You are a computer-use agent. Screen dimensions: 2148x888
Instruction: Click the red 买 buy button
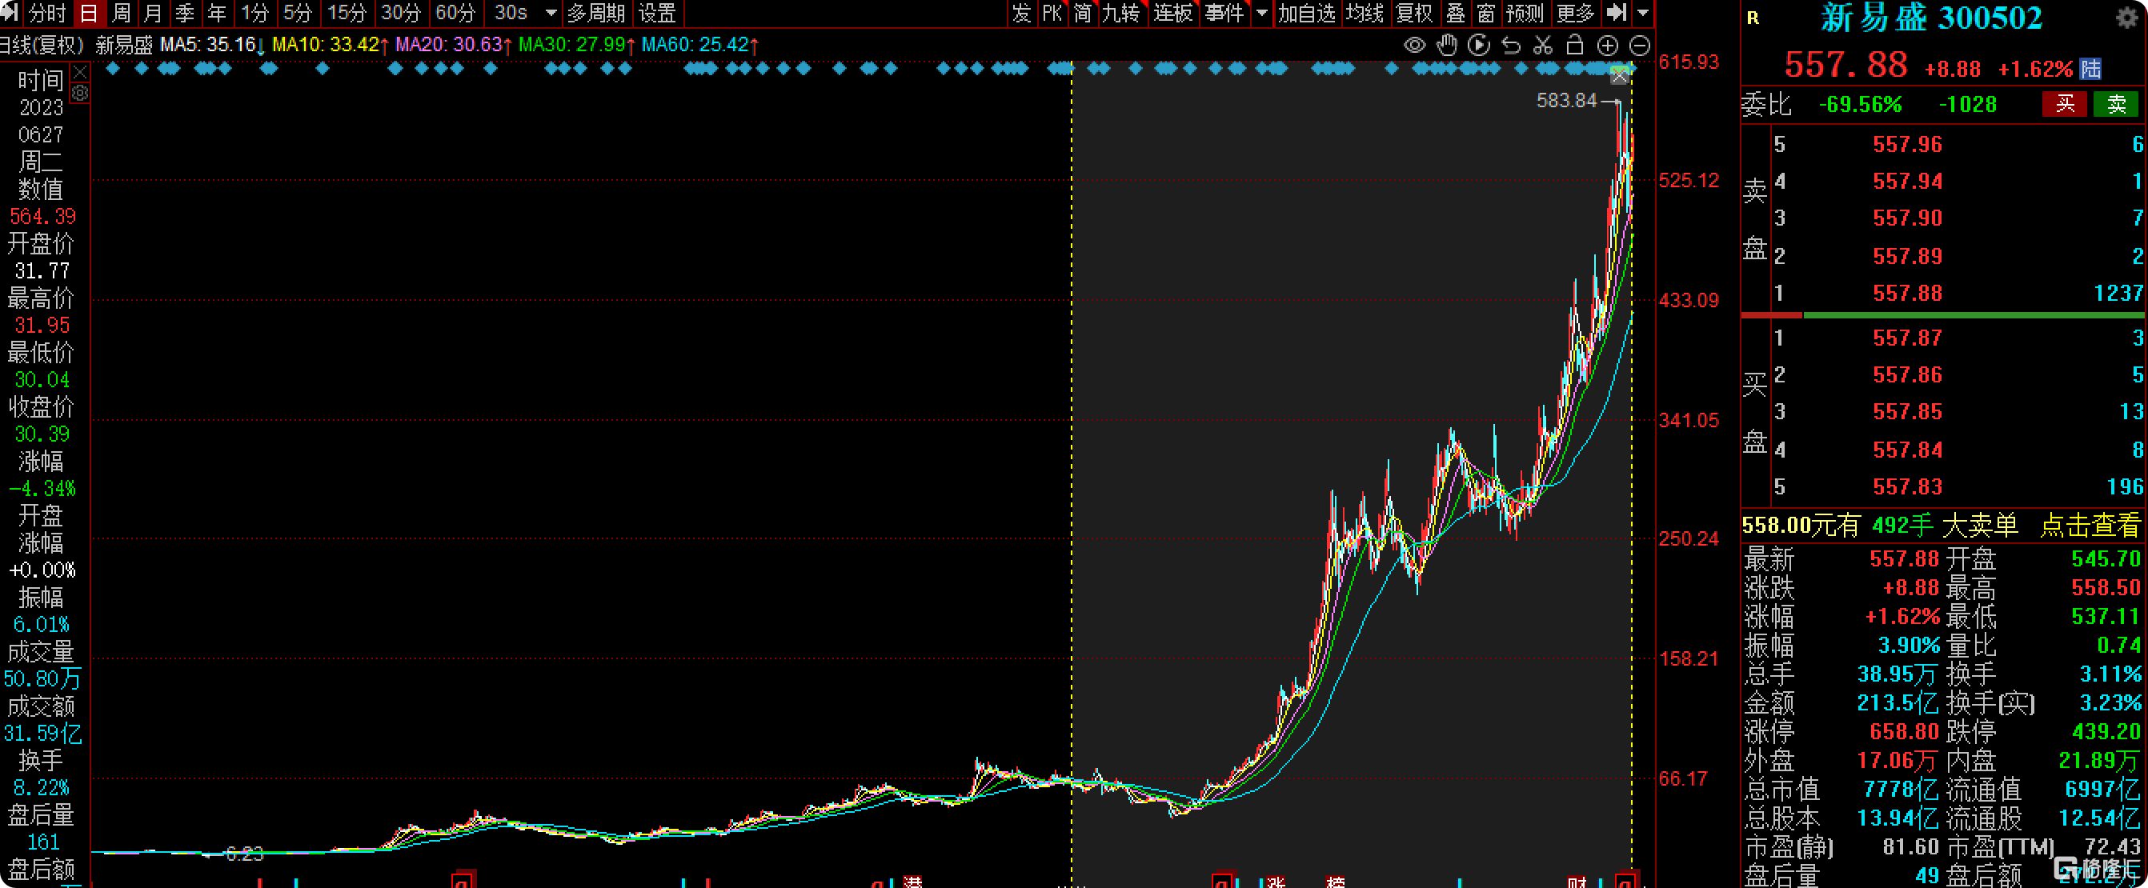pyautogui.click(x=2064, y=104)
